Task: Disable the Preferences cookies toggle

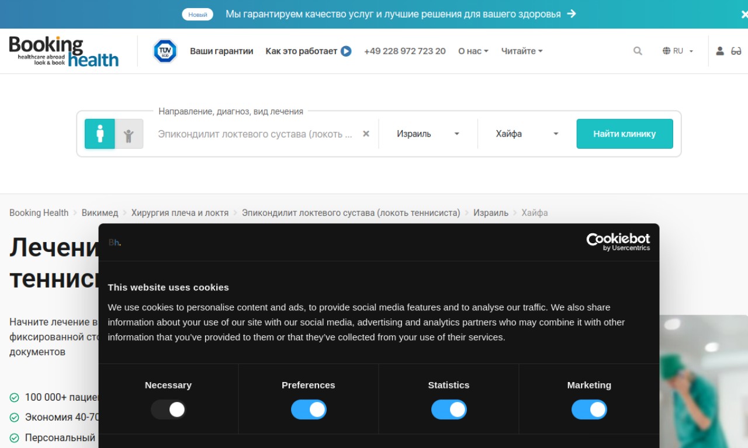Action: [309, 409]
